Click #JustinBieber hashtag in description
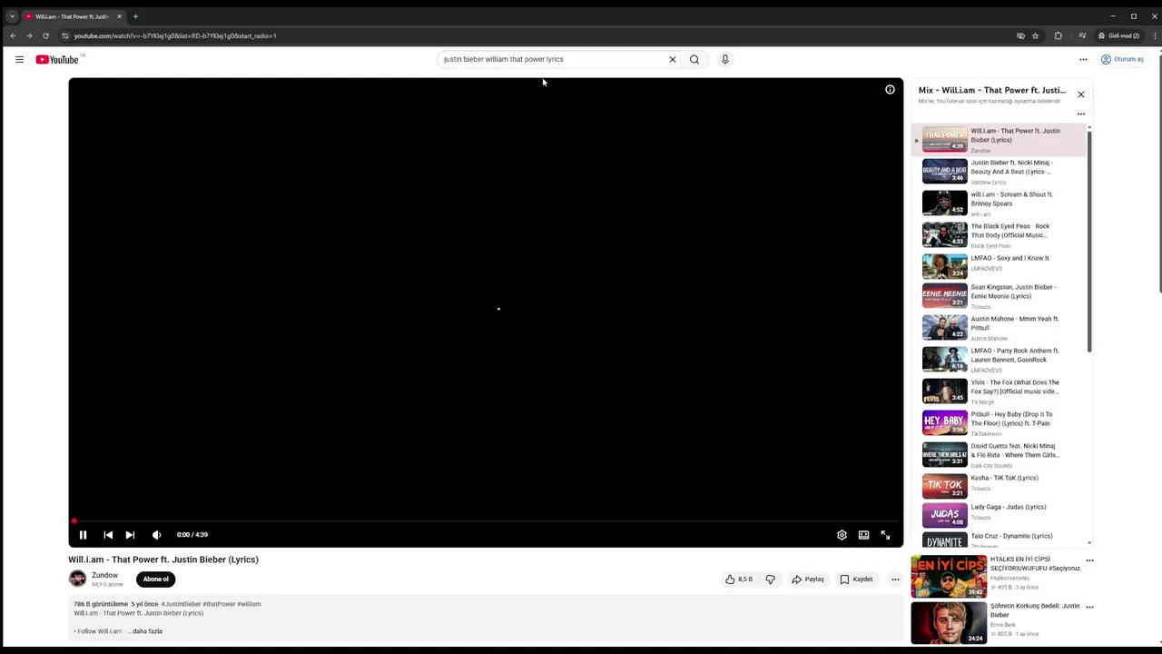 pyautogui.click(x=181, y=604)
